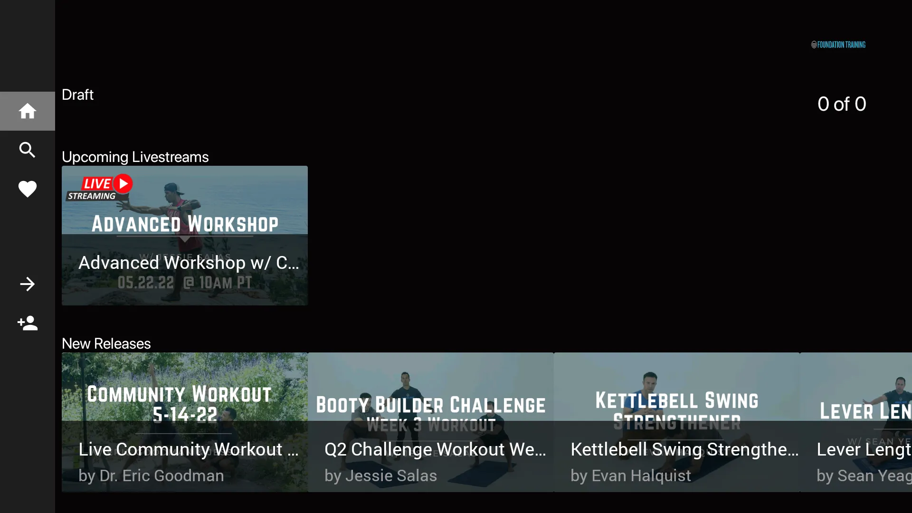This screenshot has width=912, height=513.
Task: Click the Home navigation icon
Action: [x=27, y=111]
